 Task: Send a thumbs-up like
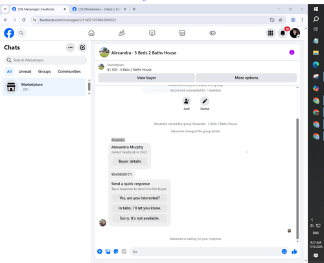(294, 251)
